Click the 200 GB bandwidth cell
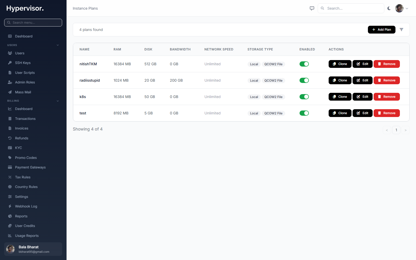This screenshot has width=416, height=260. 176,80
